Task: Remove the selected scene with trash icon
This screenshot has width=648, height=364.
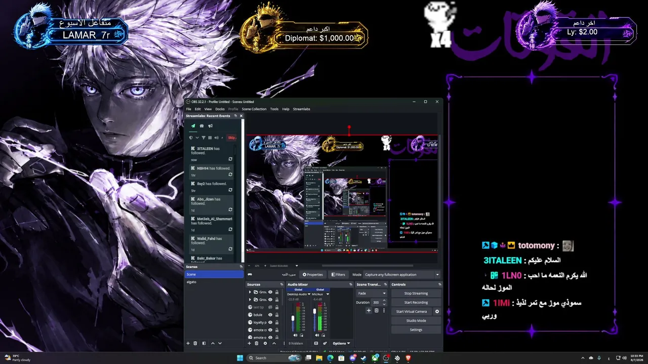Action: 195,343
